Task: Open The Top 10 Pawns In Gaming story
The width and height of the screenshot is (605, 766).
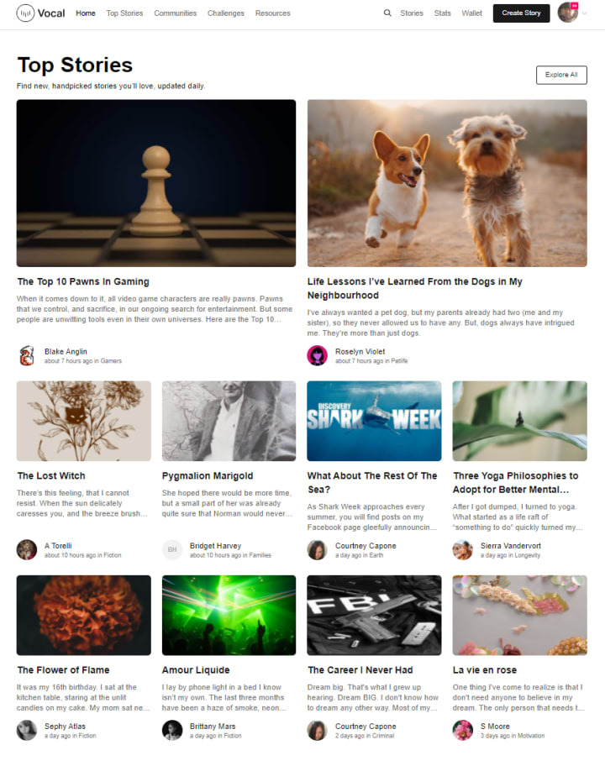Action: tap(83, 281)
